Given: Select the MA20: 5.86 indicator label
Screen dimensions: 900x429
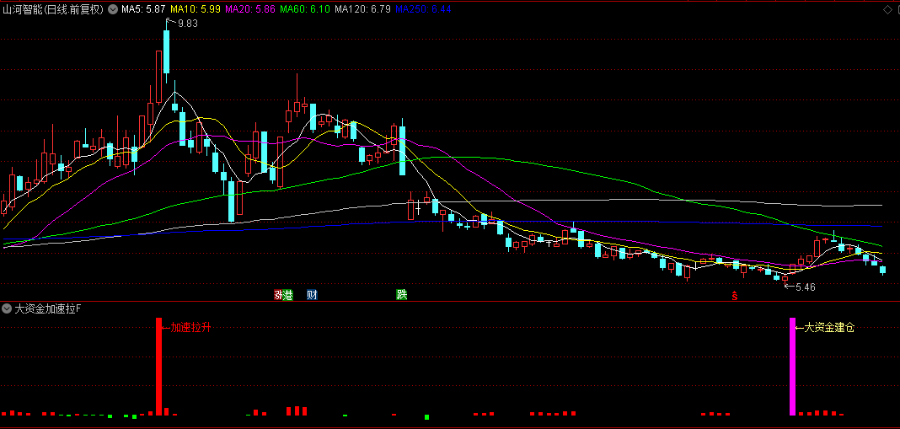Looking at the screenshot, I should (x=250, y=9).
